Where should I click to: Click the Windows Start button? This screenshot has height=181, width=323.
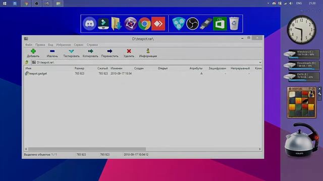(5, 4)
